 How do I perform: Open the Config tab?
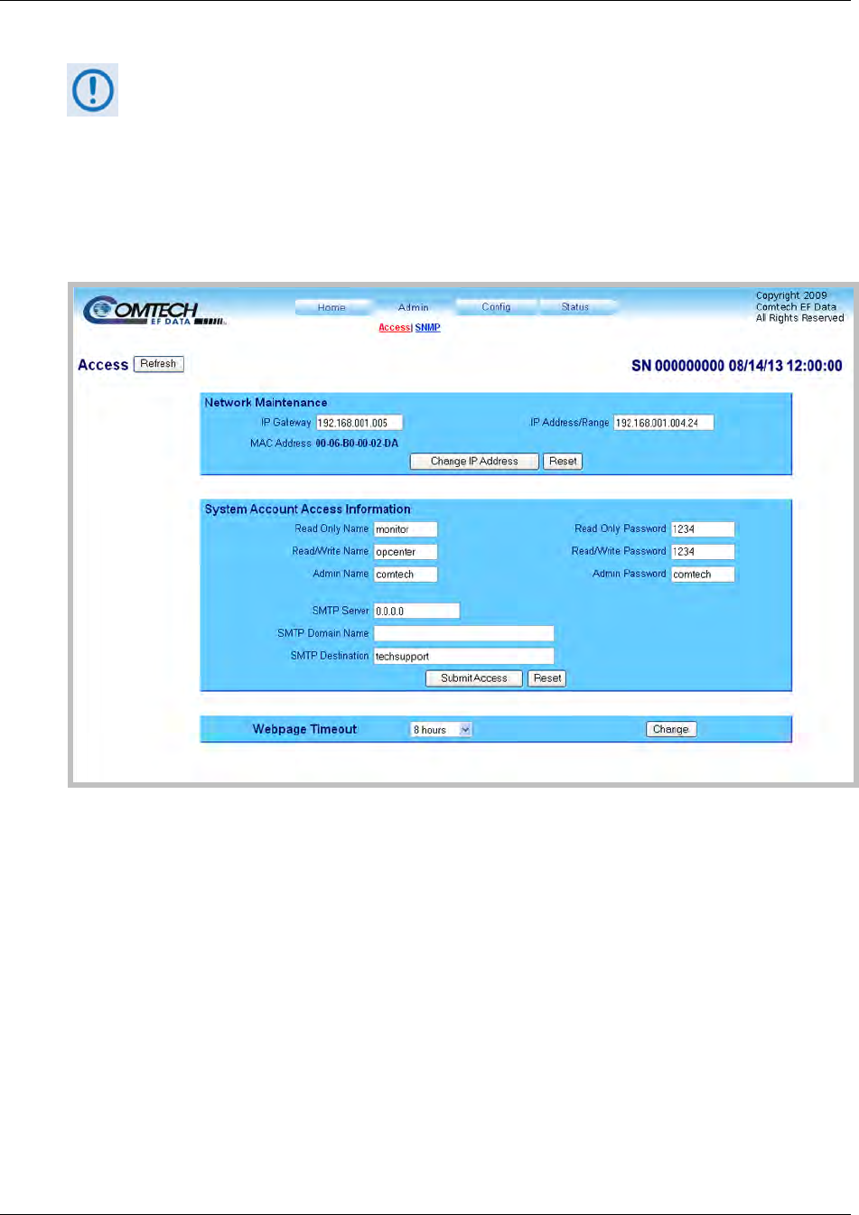coord(496,307)
